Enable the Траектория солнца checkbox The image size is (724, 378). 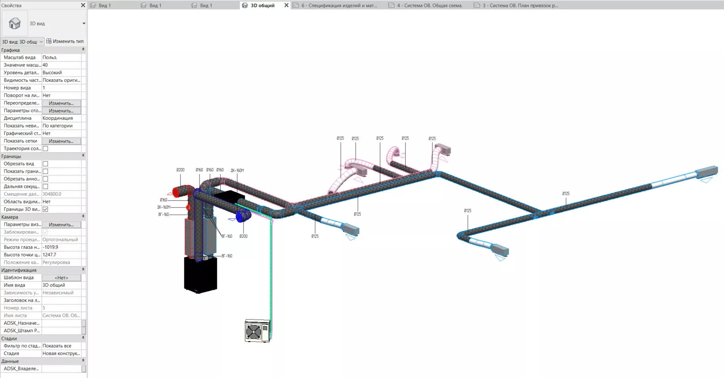pyautogui.click(x=46, y=149)
